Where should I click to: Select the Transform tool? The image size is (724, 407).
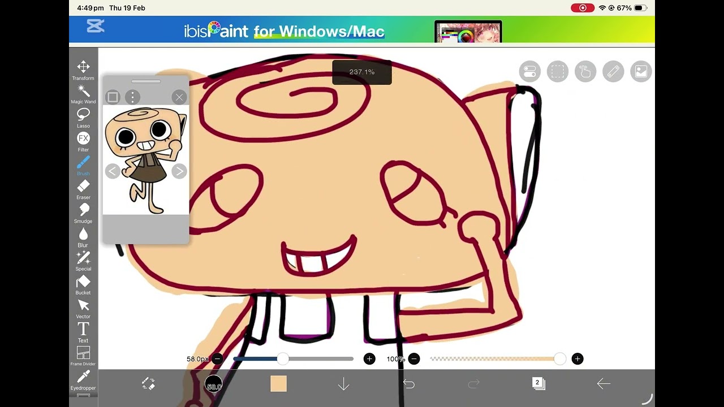pos(83,70)
